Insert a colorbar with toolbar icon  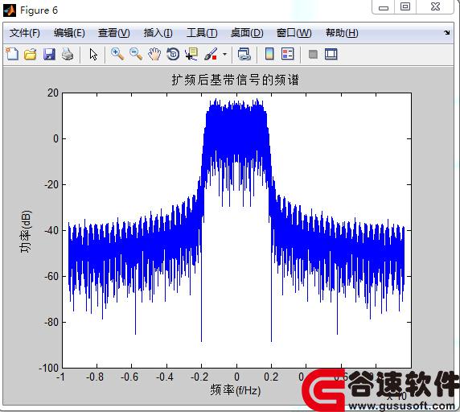(x=269, y=54)
